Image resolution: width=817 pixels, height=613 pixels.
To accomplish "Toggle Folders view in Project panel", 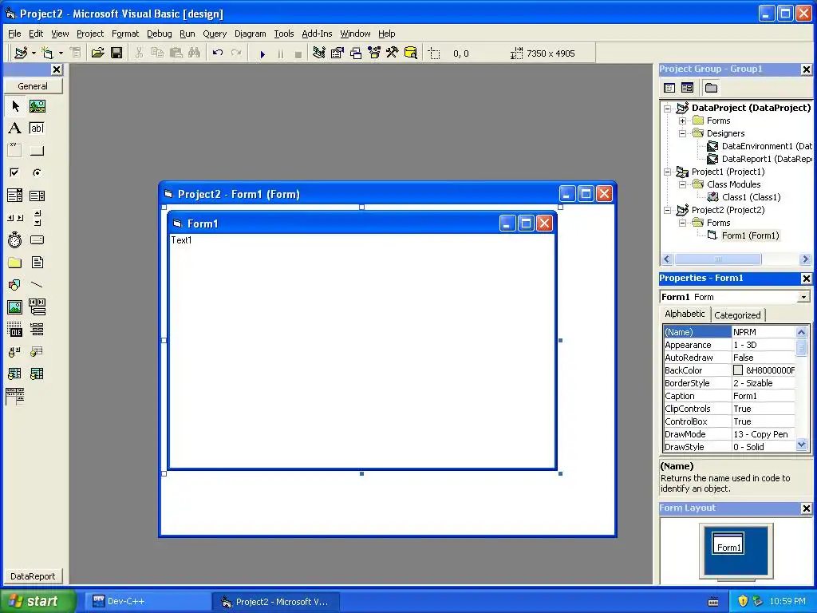I will pyautogui.click(x=711, y=88).
